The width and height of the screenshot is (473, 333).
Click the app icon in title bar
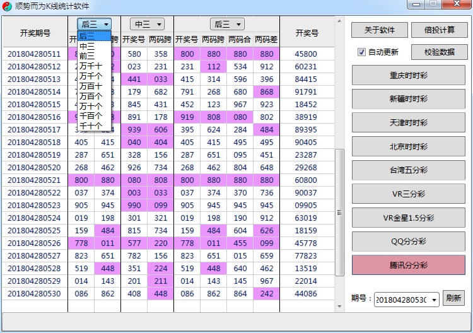7,6
